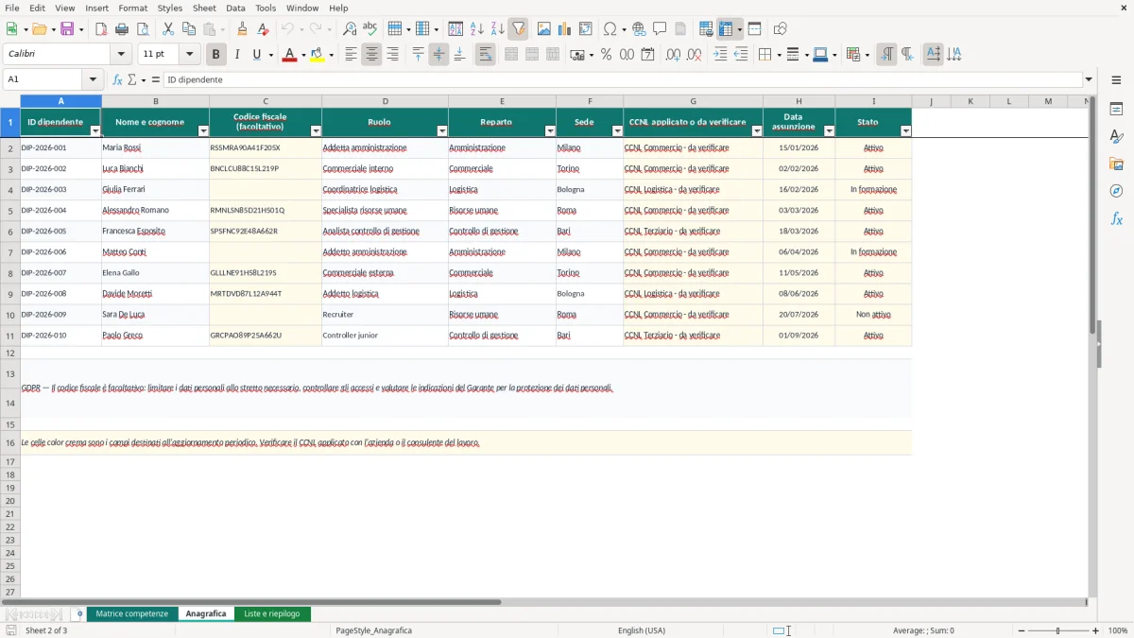Click Sort Descending icon
Image resolution: width=1134 pixels, height=638 pixels.
(498, 29)
